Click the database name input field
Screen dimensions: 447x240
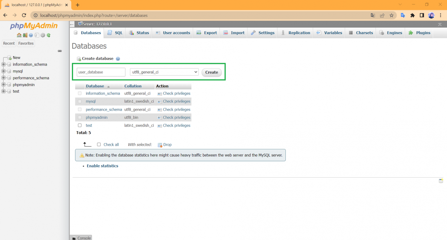[x=101, y=72]
